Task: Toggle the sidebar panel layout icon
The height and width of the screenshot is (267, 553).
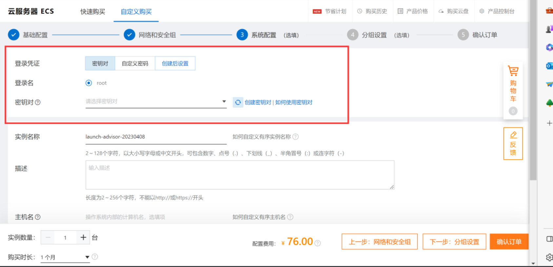Action: point(549,239)
